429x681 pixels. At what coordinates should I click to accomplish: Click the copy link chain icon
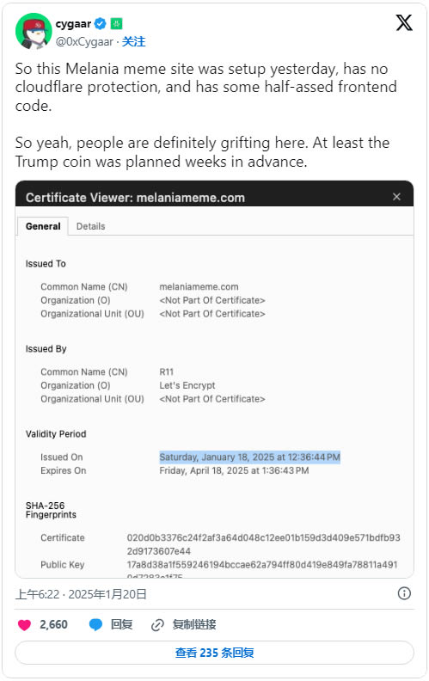(157, 625)
